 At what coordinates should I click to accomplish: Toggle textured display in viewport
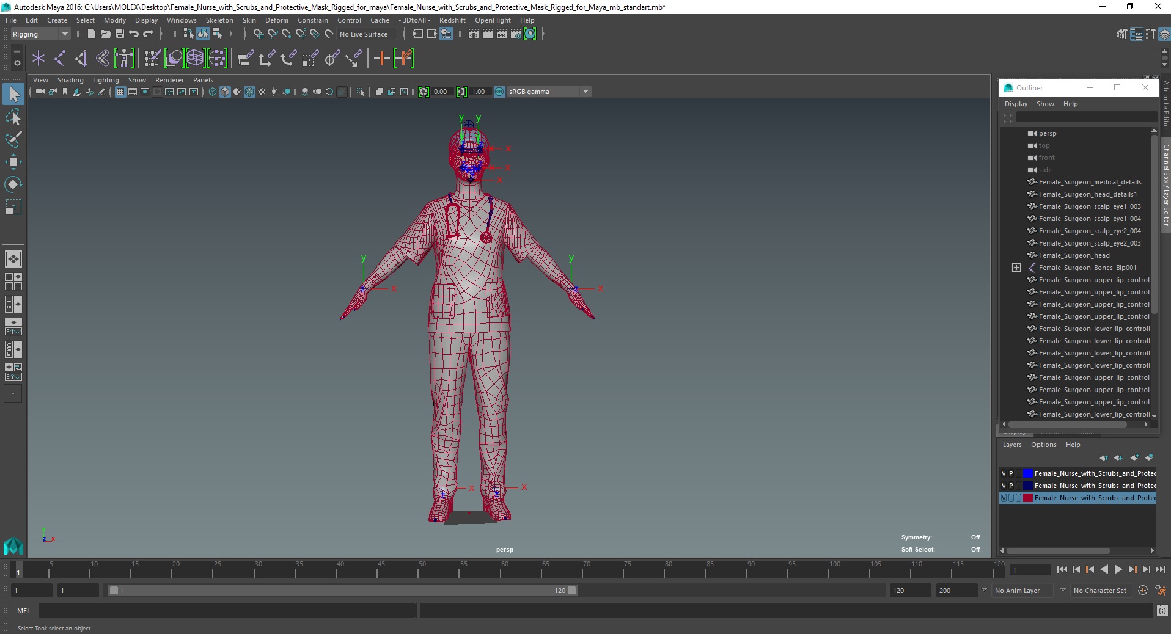click(262, 92)
